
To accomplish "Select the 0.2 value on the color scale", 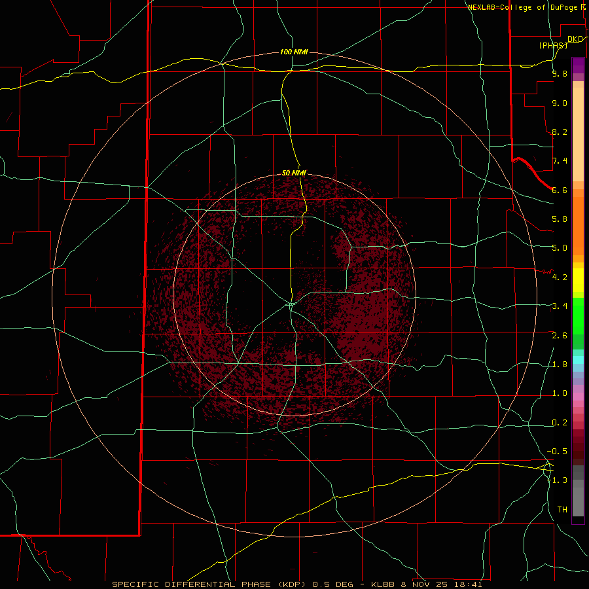I will pos(560,423).
